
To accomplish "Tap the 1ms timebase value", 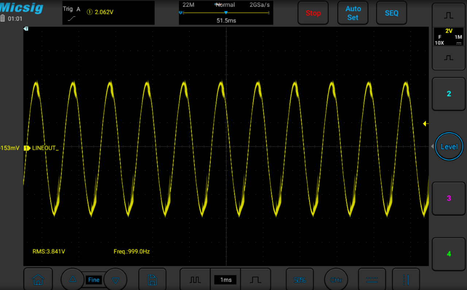I will coord(225,280).
